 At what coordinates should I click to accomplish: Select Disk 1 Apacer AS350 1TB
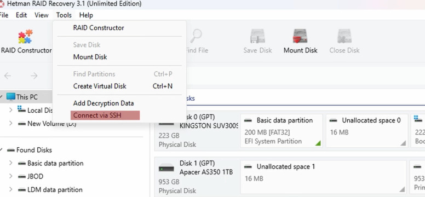197,177
